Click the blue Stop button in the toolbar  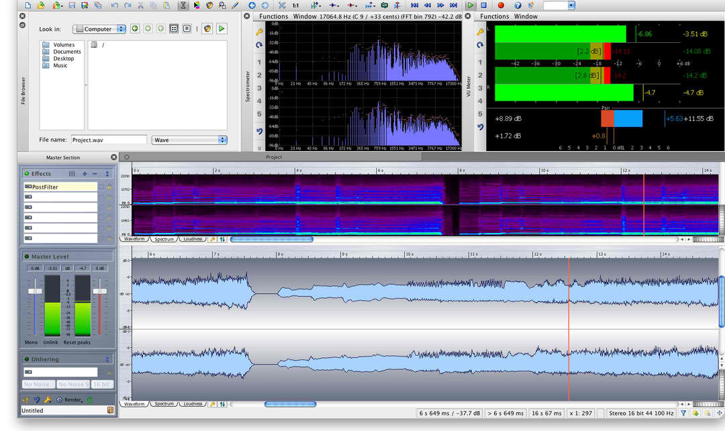click(483, 5)
